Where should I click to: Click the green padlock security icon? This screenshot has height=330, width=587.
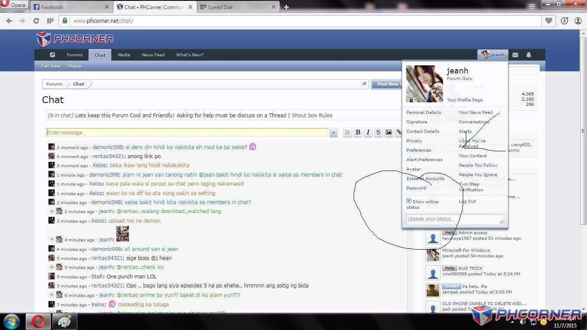click(x=65, y=21)
